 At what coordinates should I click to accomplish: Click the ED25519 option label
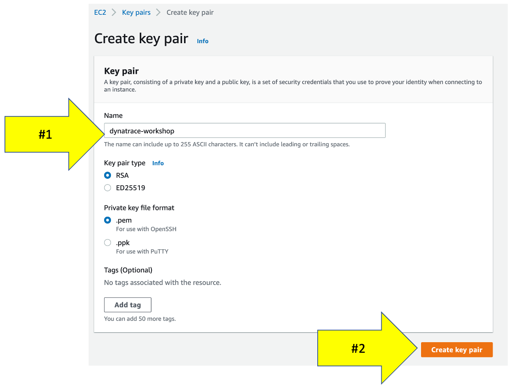coord(131,188)
